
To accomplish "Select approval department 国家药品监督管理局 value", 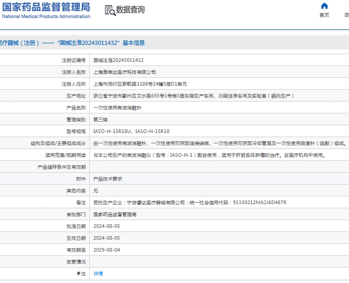I will [x=115, y=214].
